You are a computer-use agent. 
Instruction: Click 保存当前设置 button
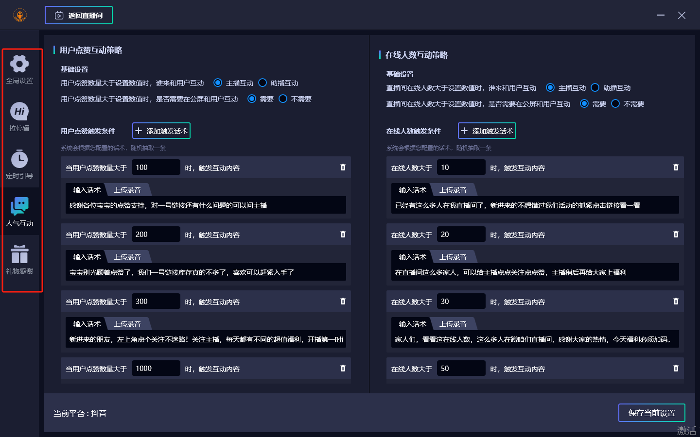(x=651, y=413)
